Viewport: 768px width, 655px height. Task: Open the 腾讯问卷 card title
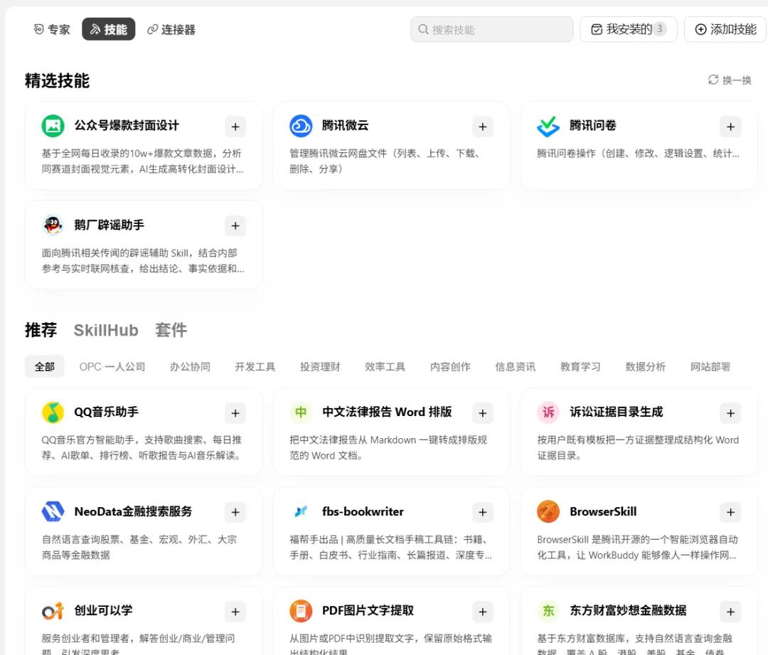[x=592, y=125]
